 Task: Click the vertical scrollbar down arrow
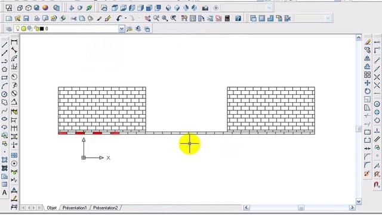tap(359, 202)
